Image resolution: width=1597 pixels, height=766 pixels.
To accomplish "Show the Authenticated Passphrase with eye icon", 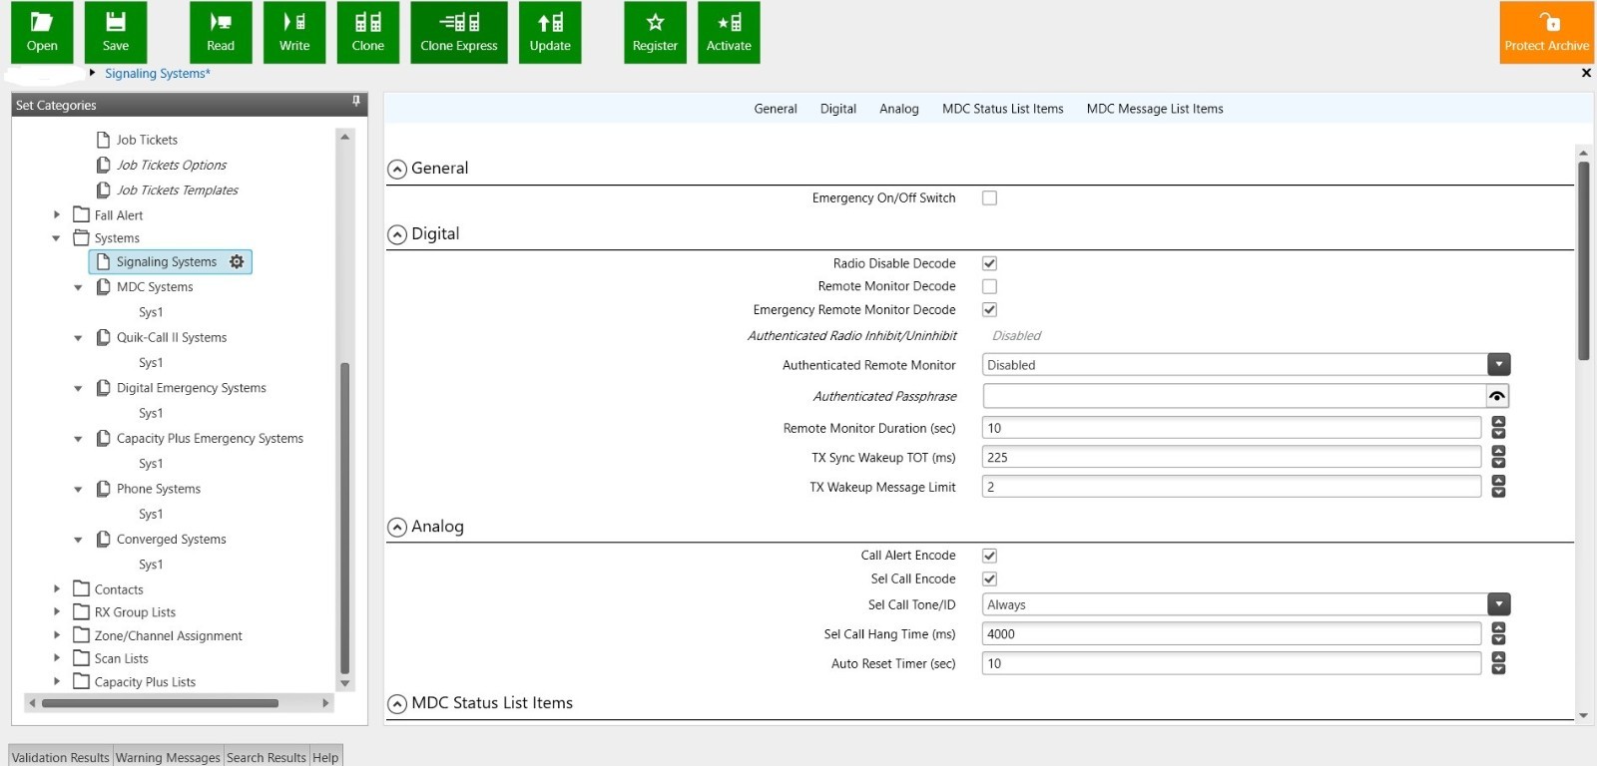I will [1497, 396].
